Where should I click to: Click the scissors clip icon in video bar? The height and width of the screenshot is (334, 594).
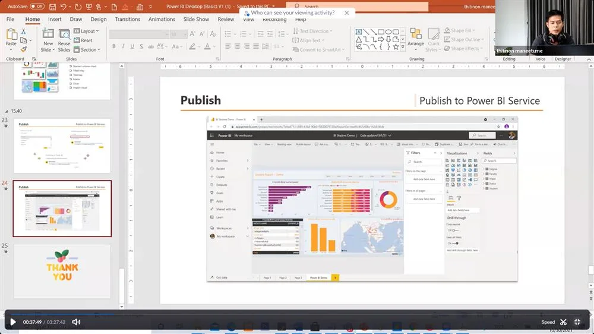click(563, 322)
